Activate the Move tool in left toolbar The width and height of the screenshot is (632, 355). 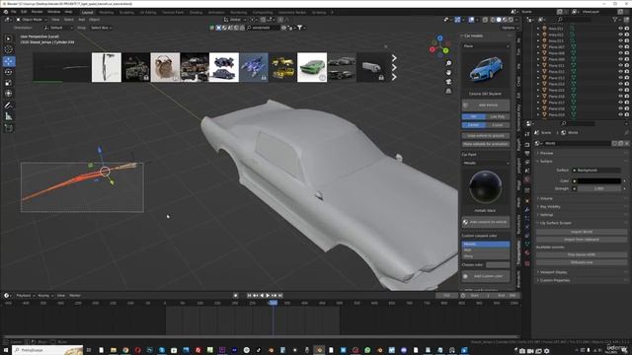9,61
